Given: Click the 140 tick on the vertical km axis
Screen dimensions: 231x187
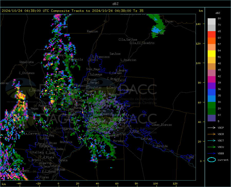Looking at the screenshot, I should [198, 24].
